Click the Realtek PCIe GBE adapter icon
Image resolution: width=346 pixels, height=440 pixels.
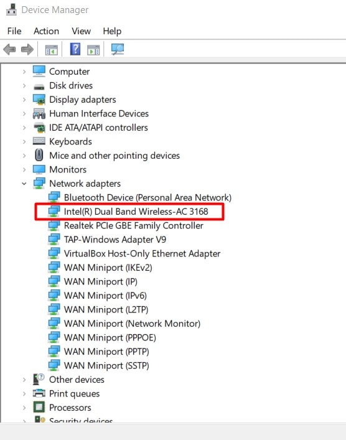tap(54, 225)
